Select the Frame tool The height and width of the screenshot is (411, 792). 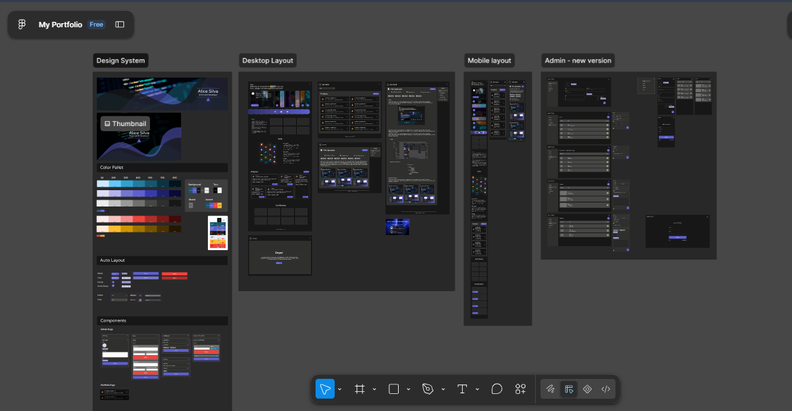(x=360, y=389)
